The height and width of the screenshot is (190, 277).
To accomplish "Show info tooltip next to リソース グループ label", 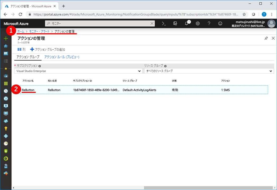I will [165, 66].
